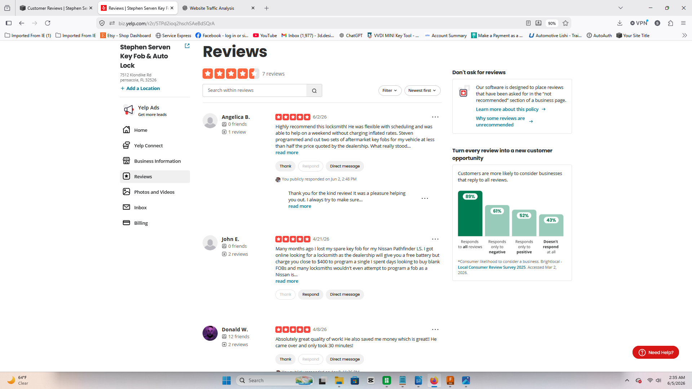Open Windows Start menu on taskbar
This screenshot has height=389, width=692.
(x=226, y=380)
